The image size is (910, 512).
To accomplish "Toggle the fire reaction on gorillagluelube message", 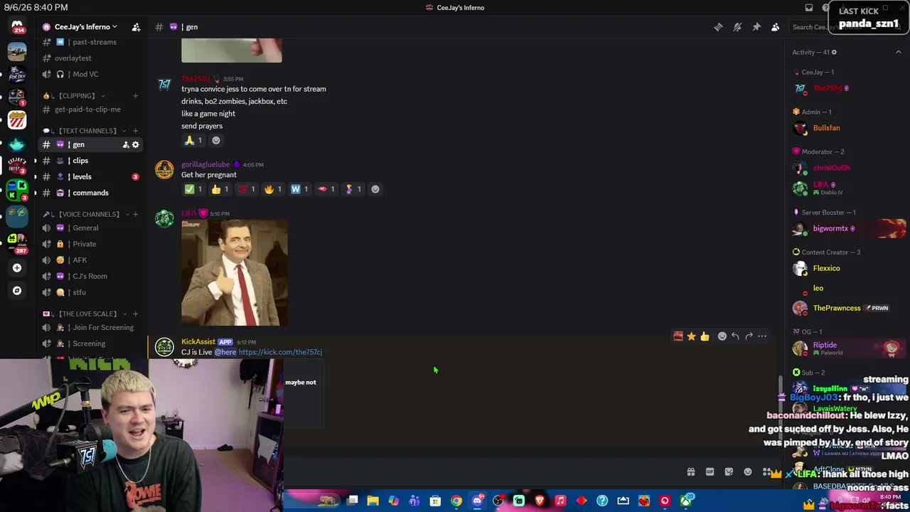I will (x=273, y=189).
